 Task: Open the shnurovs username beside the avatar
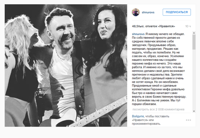pos(148,12)
